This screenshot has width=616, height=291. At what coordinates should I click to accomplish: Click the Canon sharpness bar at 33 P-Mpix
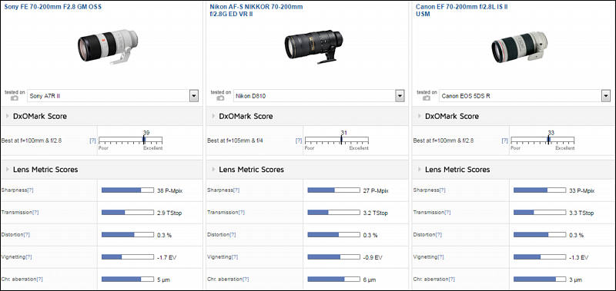coord(540,190)
